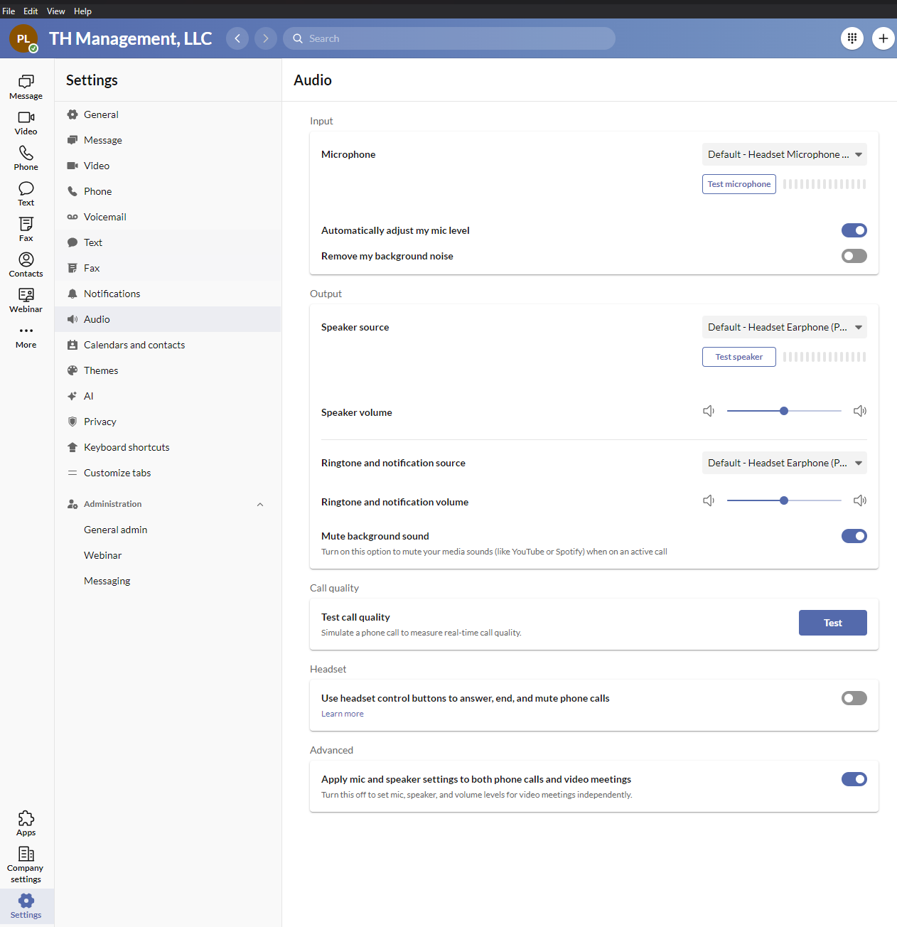Open the Microphone device dropdown

pyautogui.click(x=784, y=154)
